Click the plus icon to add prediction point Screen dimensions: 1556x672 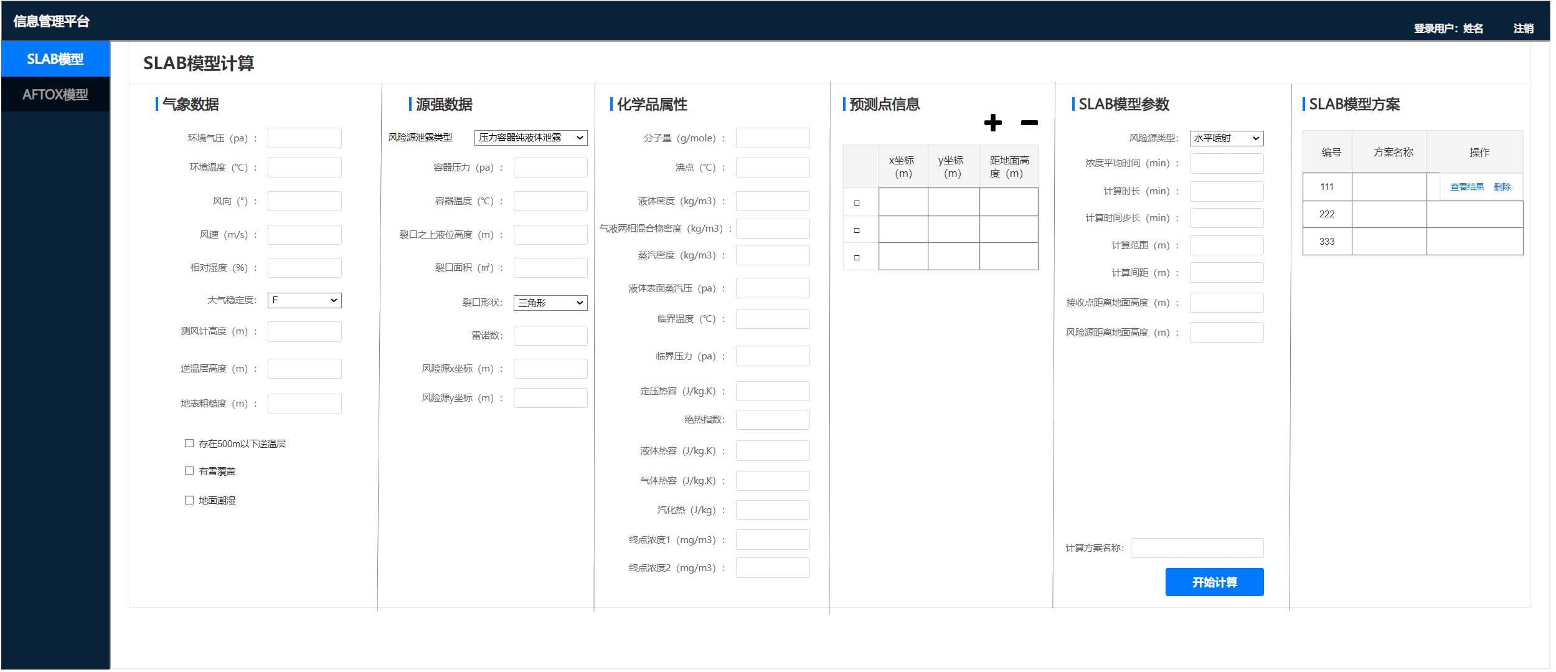[x=993, y=123]
